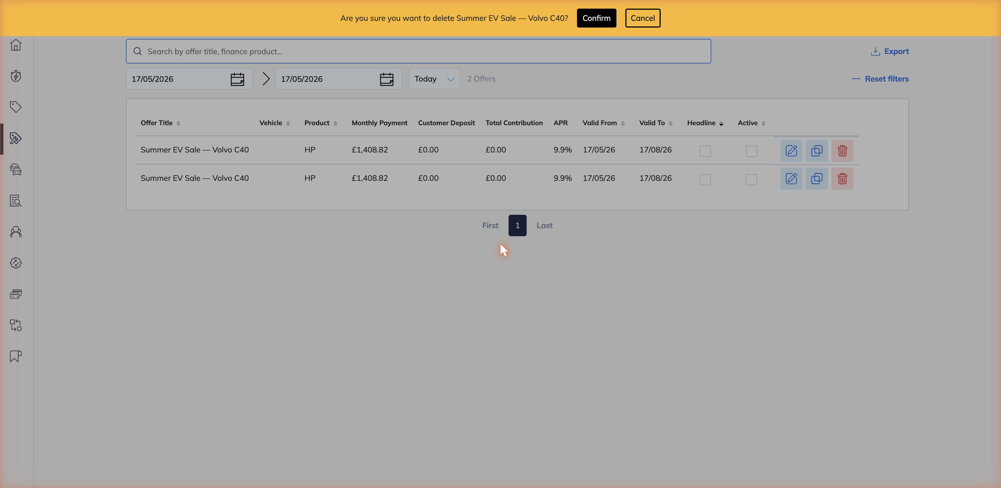This screenshot has height=488, width=1001.
Task: Open the credit cards sidebar icon
Action: point(16,294)
